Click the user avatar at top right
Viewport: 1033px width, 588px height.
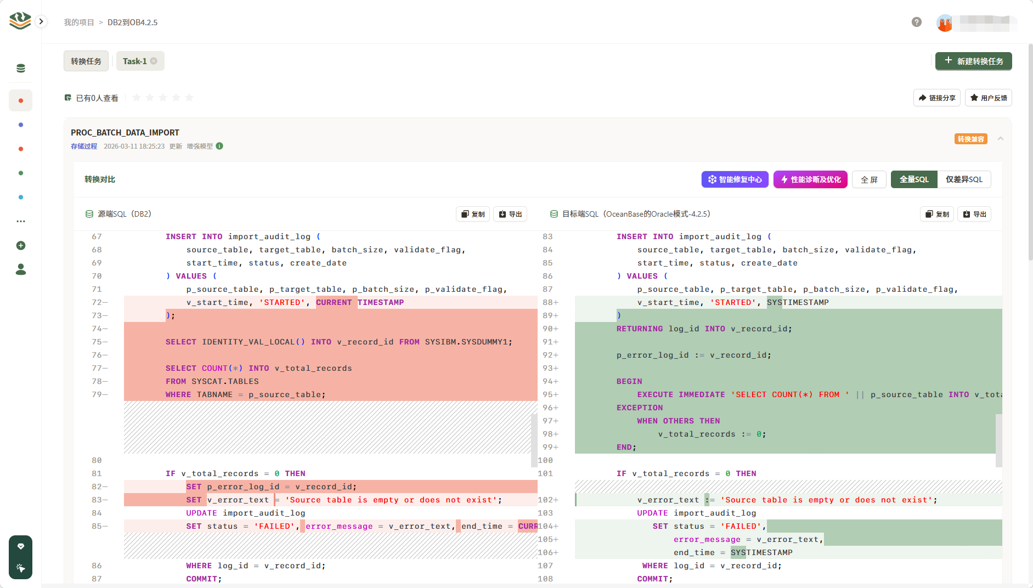[x=945, y=23]
